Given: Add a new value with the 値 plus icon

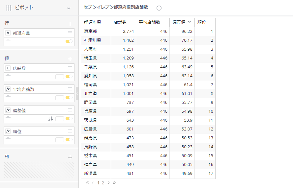Looking at the screenshot, I should [x=70, y=59].
